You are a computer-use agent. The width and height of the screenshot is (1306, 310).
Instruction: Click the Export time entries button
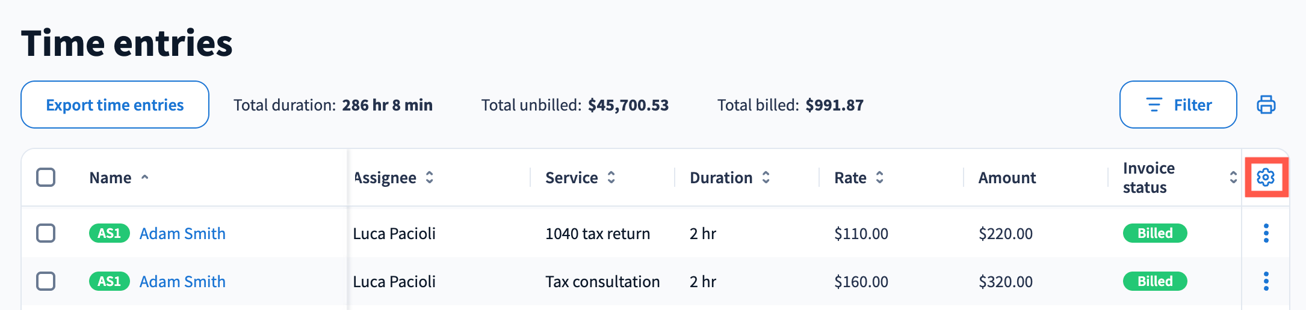pyautogui.click(x=115, y=105)
